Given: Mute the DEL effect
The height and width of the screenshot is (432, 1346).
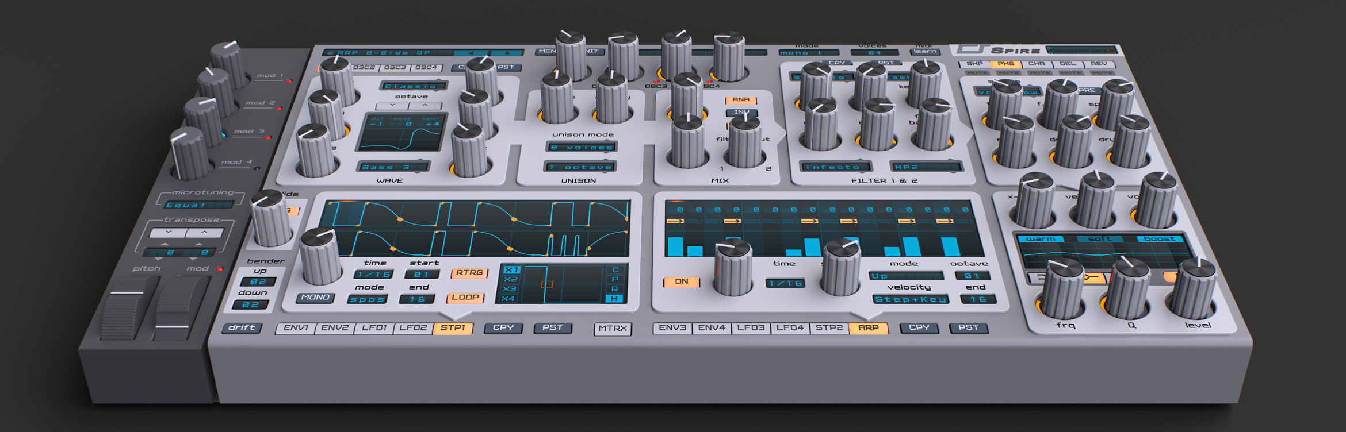Looking at the screenshot, I should coord(1071,73).
